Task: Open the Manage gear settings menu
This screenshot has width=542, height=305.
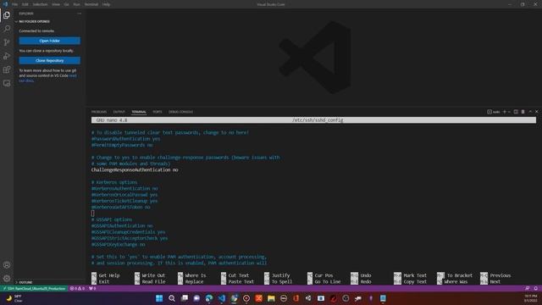Action: (7, 279)
